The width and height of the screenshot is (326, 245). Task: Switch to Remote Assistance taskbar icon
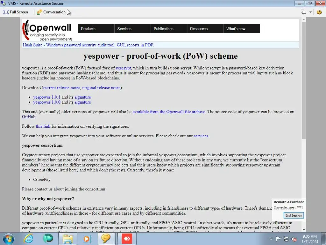pos(106,239)
